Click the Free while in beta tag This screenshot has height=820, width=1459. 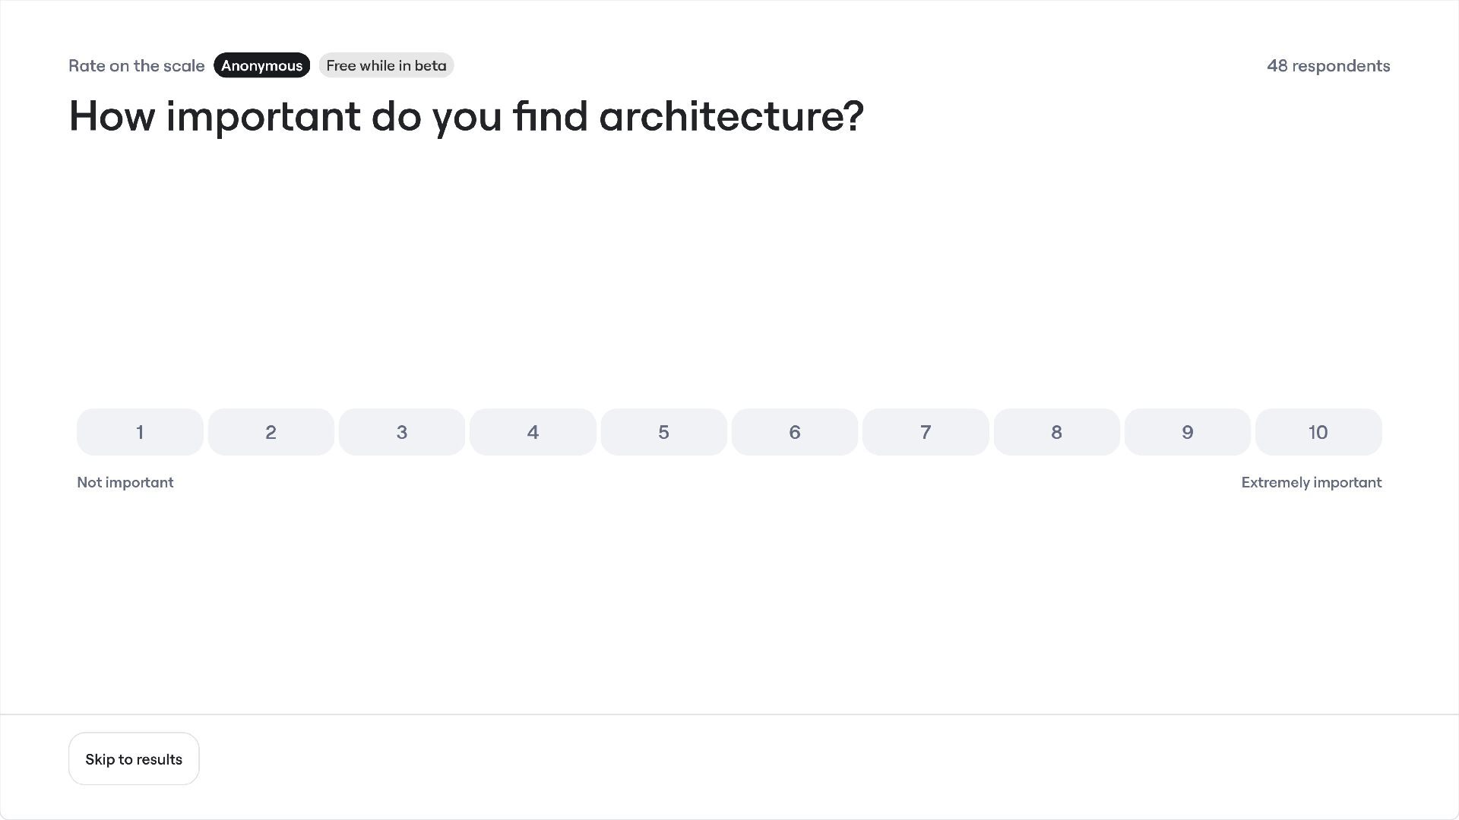point(386,65)
